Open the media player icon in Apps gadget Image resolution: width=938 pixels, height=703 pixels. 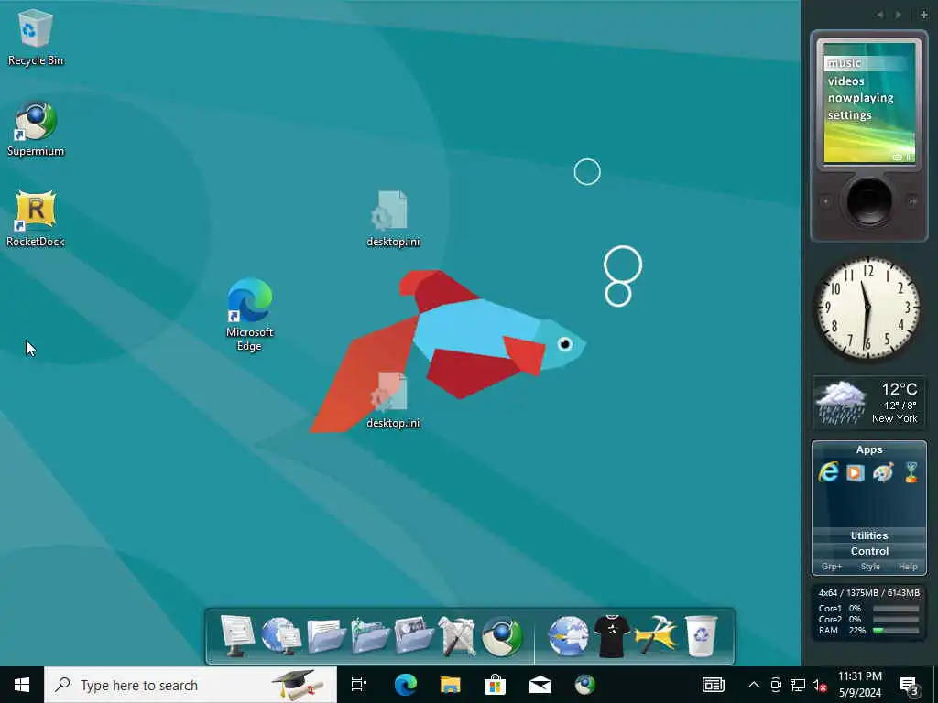(856, 473)
